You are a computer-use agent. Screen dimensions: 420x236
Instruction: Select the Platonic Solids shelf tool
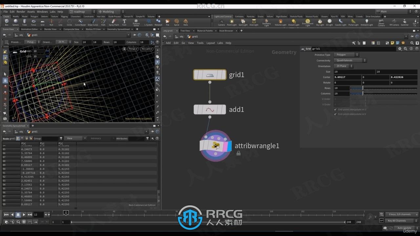(x=136, y=23)
